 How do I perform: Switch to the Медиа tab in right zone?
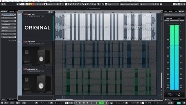(171, 12)
